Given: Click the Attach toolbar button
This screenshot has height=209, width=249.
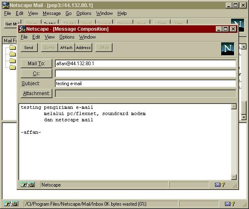Looking at the screenshot, I should pos(66,47).
